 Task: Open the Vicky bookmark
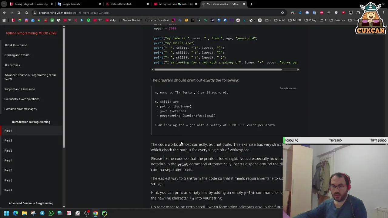(111, 20)
